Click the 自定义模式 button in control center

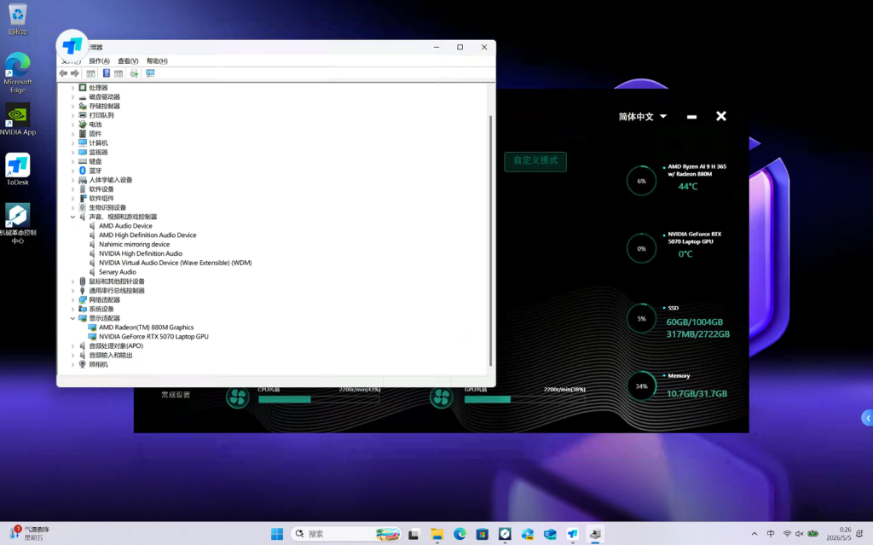[x=535, y=161]
